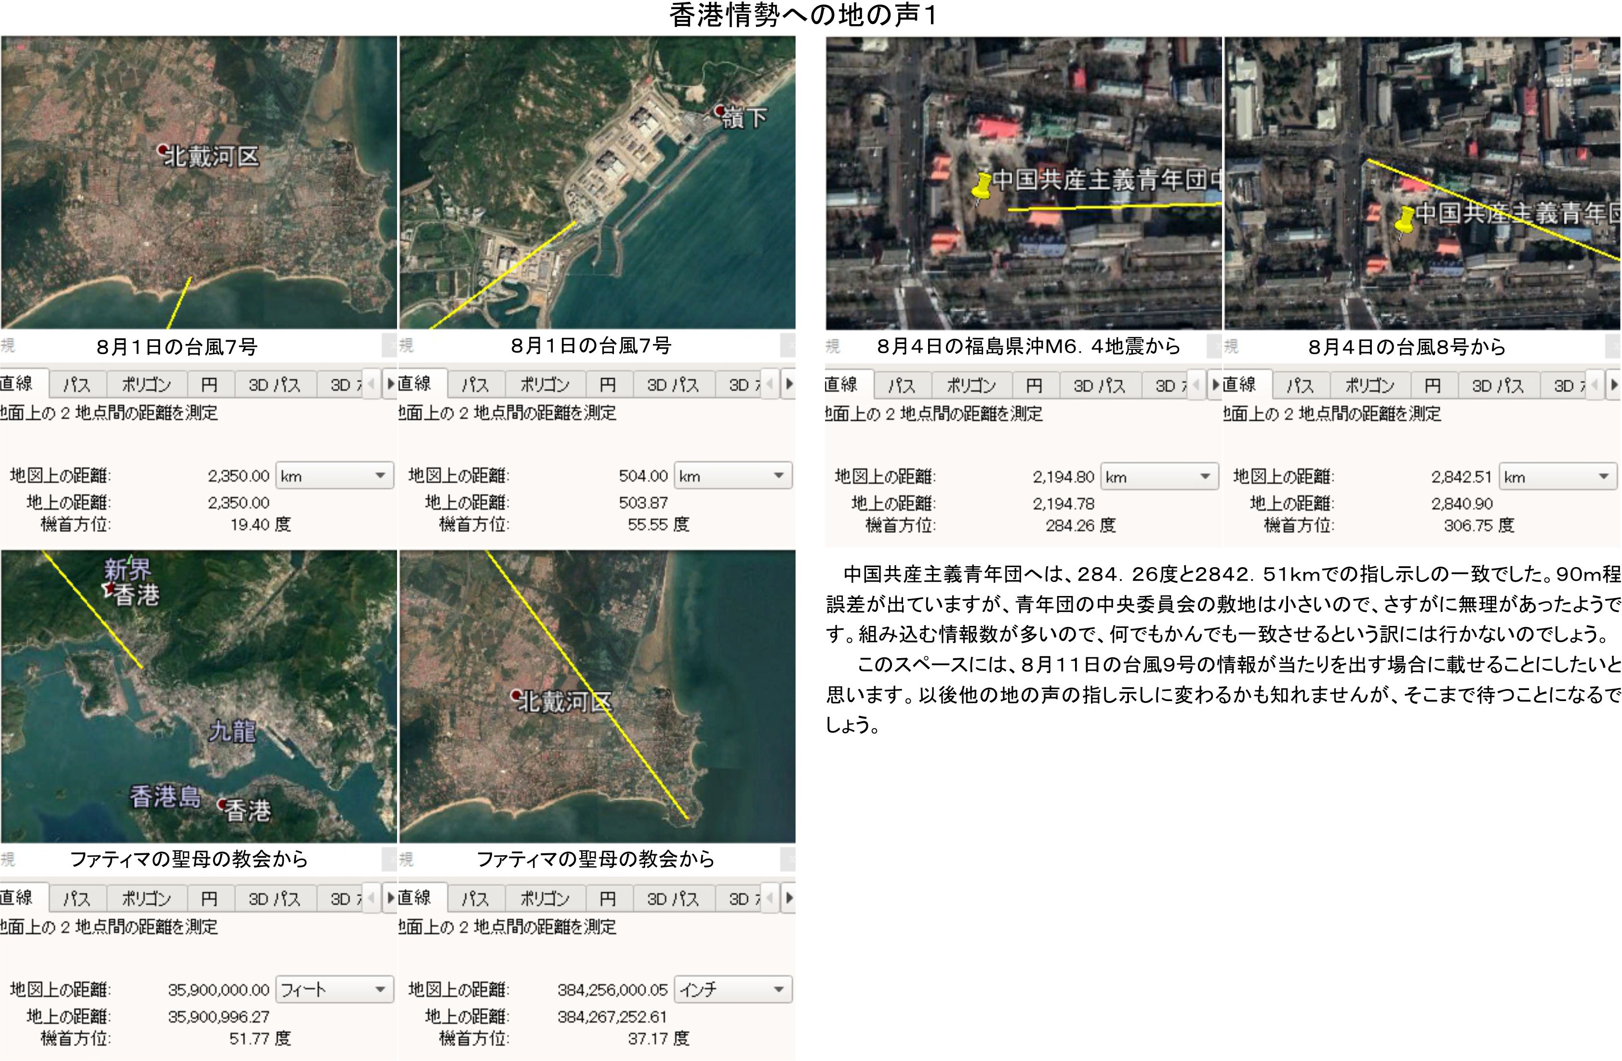Screen dimensions: 1622x1061
Task: Click the red 北戴河区 marker in top-left map
Action: (x=162, y=149)
